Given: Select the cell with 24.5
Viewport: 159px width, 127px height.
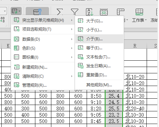Looking at the screenshot, I should click(x=114, y=102).
